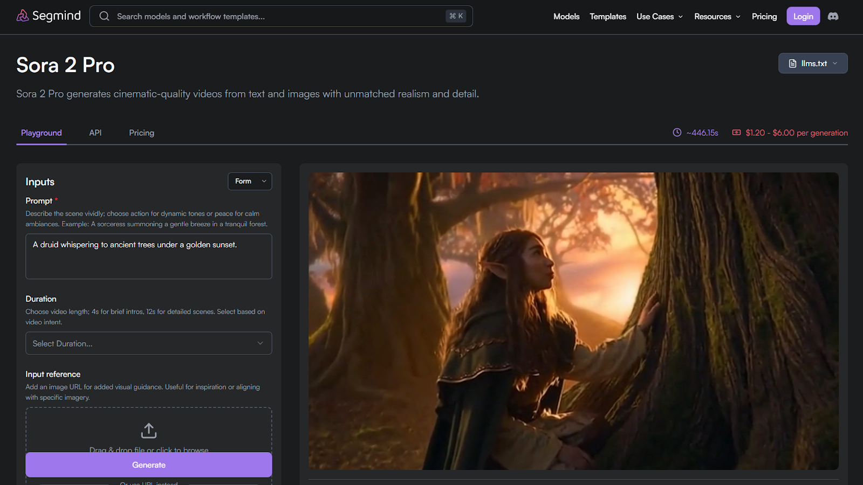Focus the search models and templates field

point(281,16)
